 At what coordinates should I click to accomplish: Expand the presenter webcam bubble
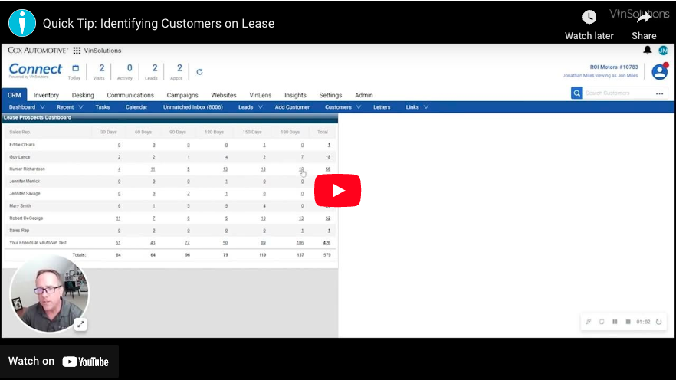click(80, 324)
